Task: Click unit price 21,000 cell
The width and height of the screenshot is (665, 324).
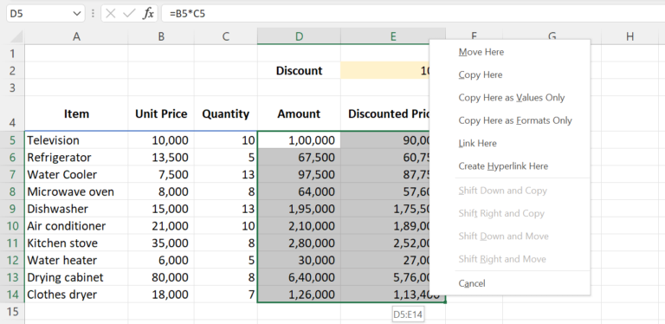Action: [x=161, y=225]
